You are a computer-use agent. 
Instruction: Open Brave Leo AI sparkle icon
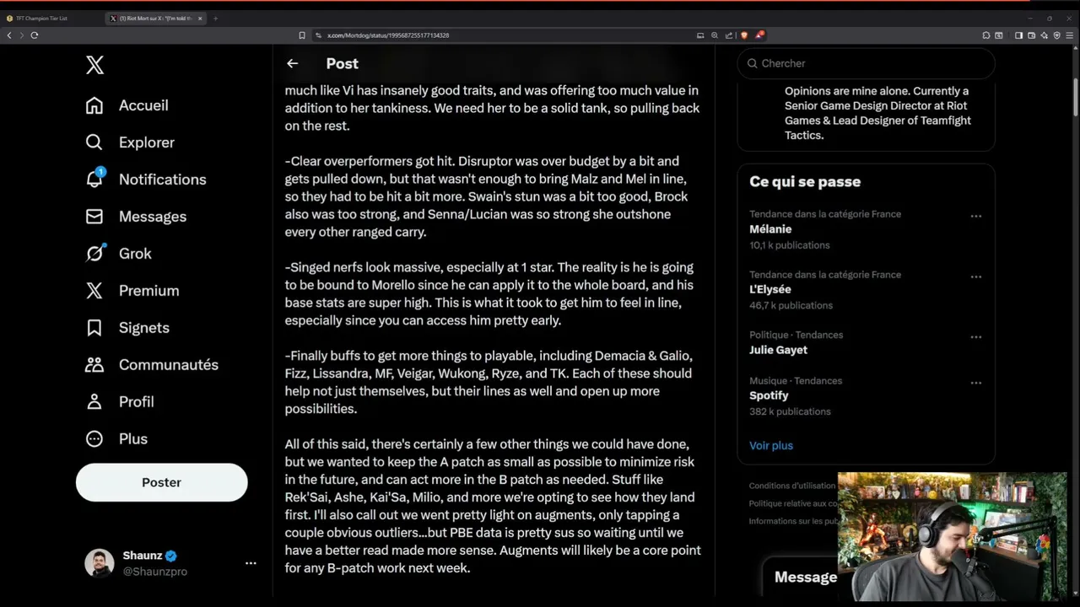1045,35
